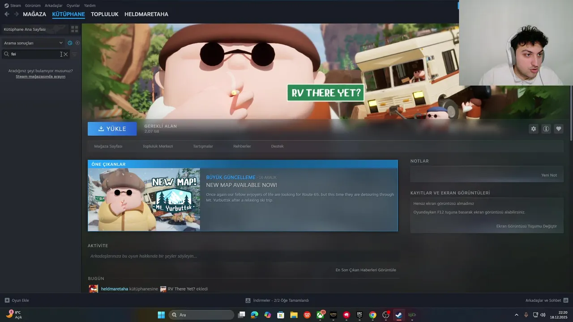Open Windows Start menu

point(161,315)
